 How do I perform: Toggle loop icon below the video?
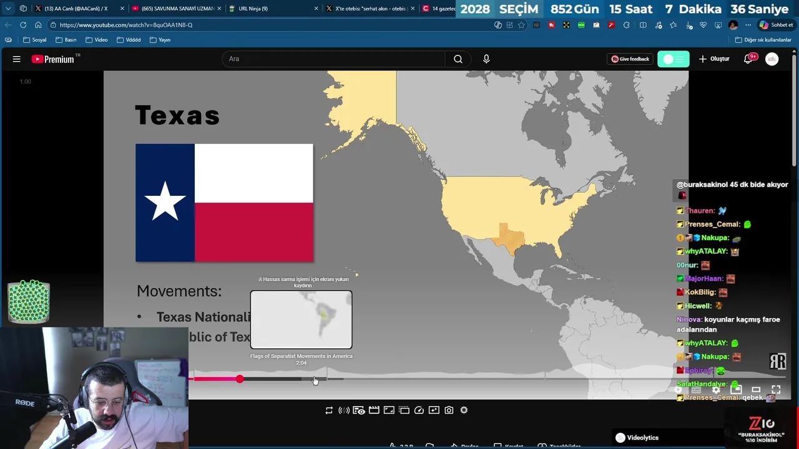pos(329,410)
